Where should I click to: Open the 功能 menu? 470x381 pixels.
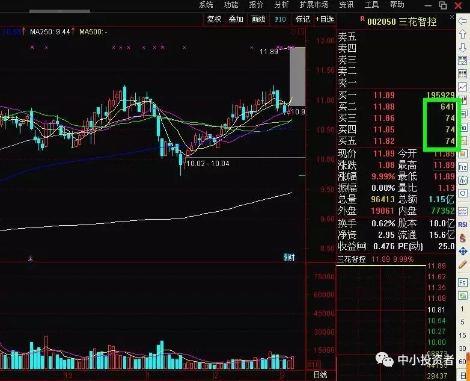pos(231,5)
